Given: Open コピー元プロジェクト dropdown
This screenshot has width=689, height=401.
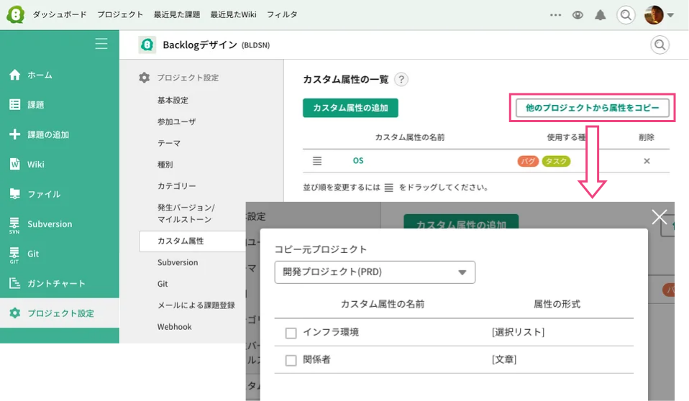Looking at the screenshot, I should (375, 272).
